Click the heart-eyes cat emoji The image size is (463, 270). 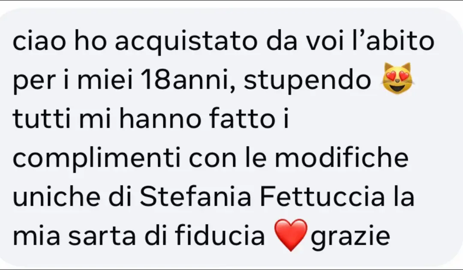(397, 79)
